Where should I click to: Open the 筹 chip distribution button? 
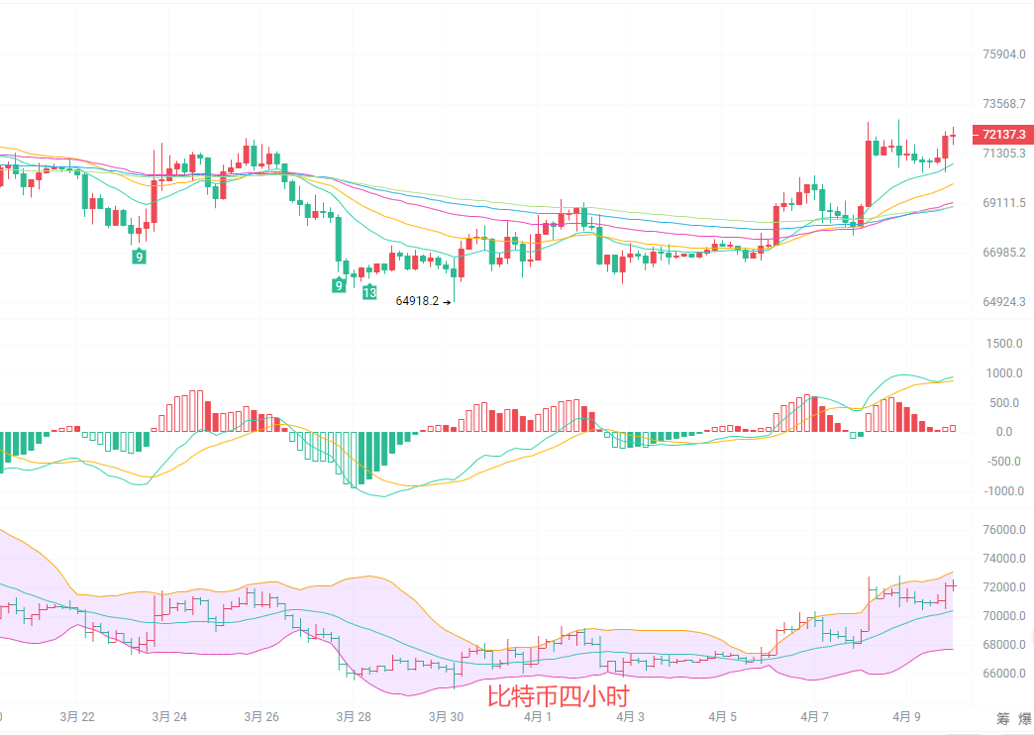[1003, 718]
